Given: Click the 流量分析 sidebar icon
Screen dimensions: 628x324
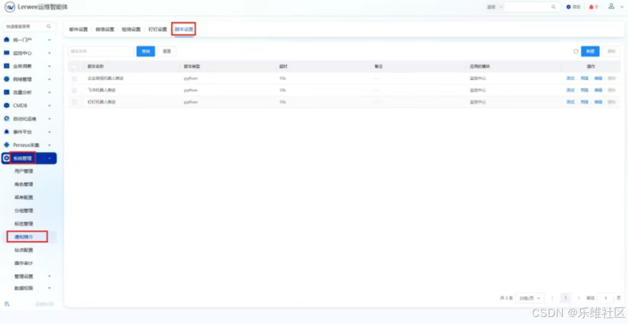Looking at the screenshot, I should (x=6, y=93).
